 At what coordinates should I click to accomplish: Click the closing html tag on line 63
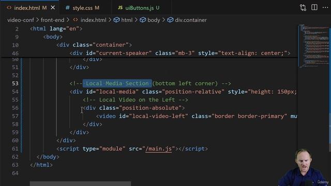coord(41,165)
